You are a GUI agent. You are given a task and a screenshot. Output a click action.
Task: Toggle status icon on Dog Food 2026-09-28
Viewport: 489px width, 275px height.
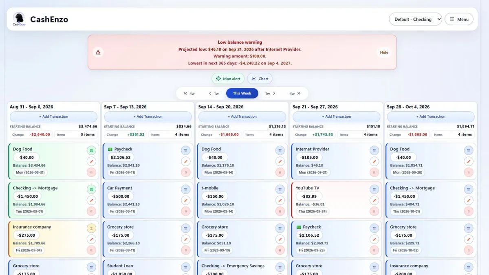[469, 150]
